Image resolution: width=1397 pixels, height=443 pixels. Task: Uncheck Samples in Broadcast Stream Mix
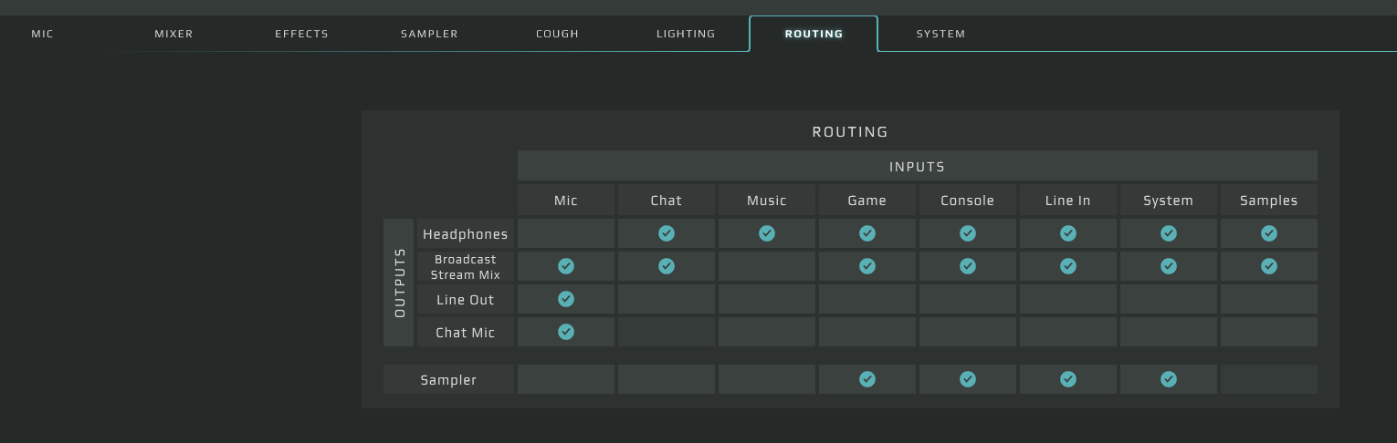[1269, 266]
